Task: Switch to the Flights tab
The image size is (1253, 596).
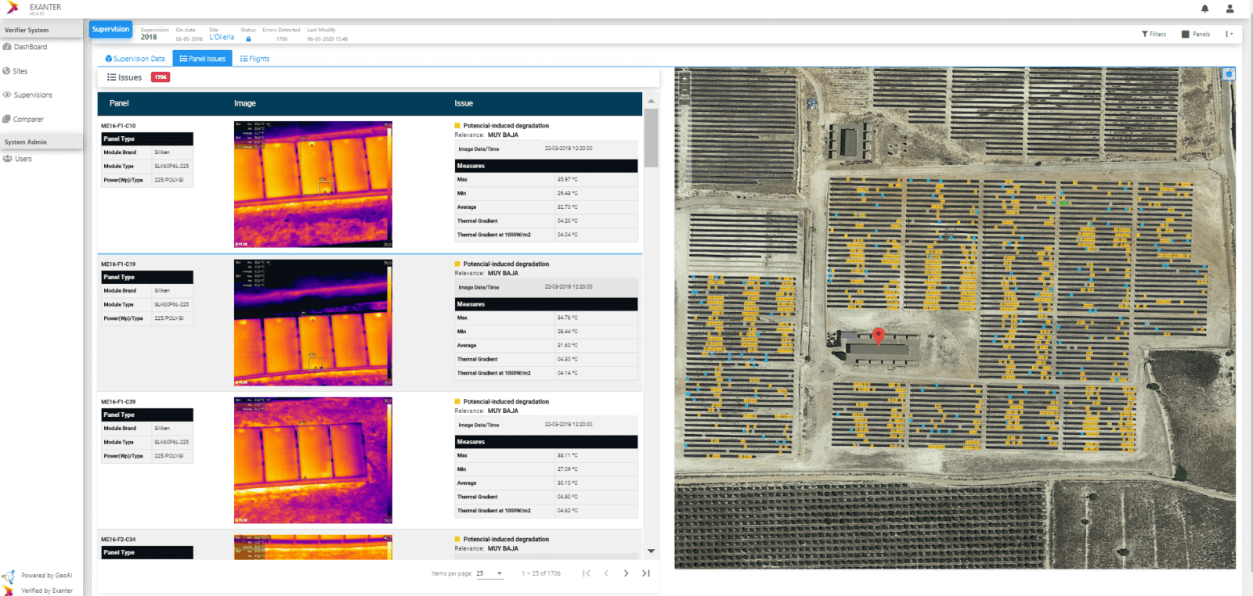Action: pyautogui.click(x=255, y=59)
